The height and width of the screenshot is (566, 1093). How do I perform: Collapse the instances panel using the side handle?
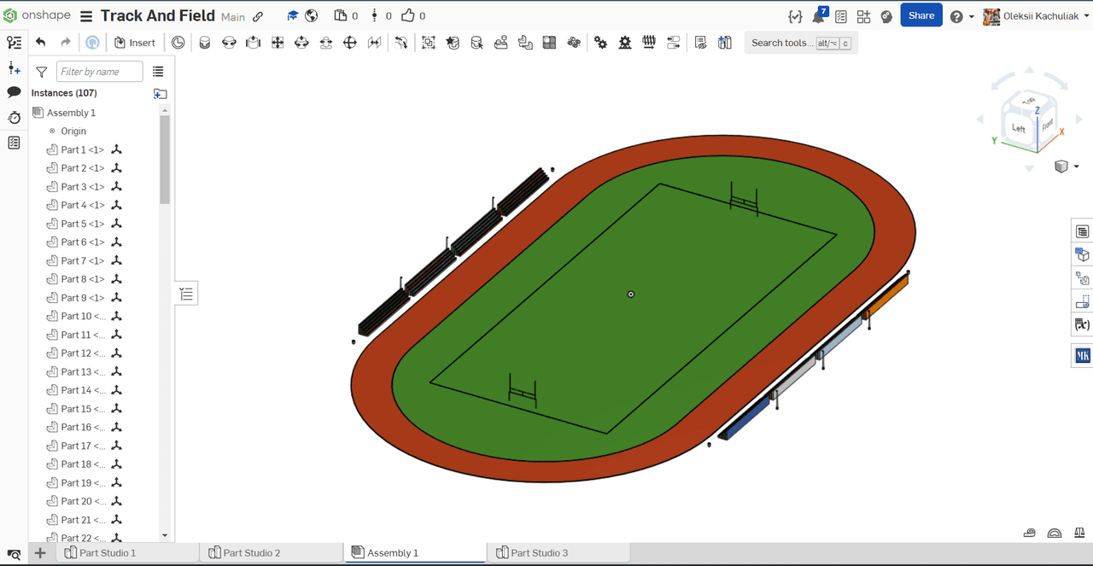click(x=186, y=295)
